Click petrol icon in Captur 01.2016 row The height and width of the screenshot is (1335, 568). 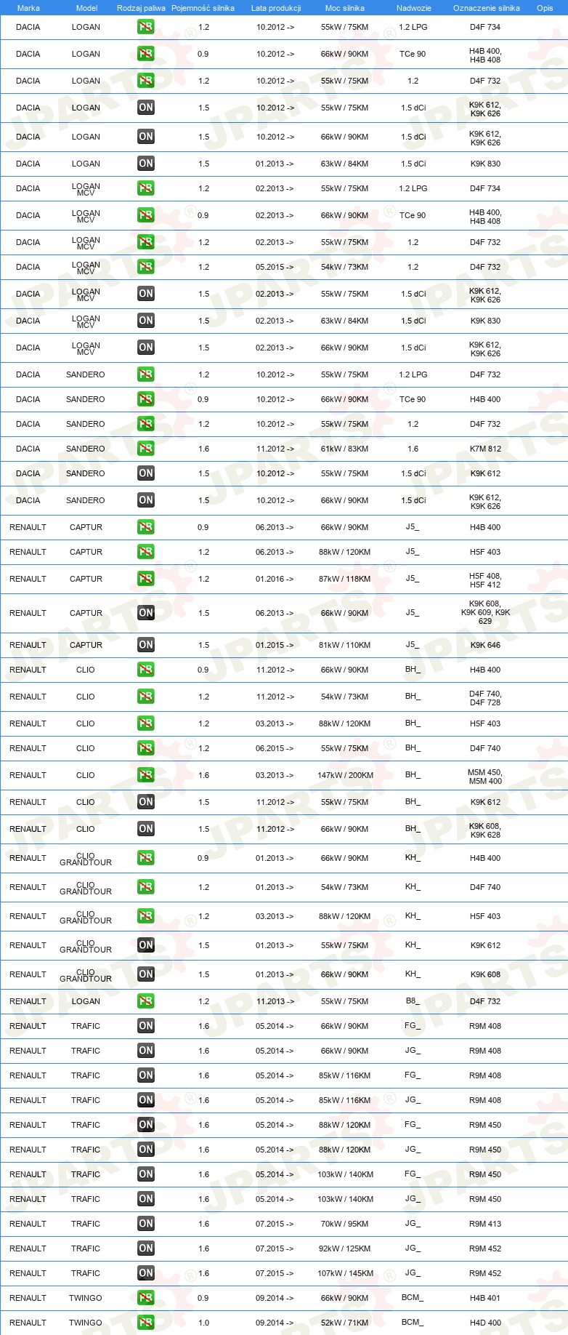(x=146, y=579)
